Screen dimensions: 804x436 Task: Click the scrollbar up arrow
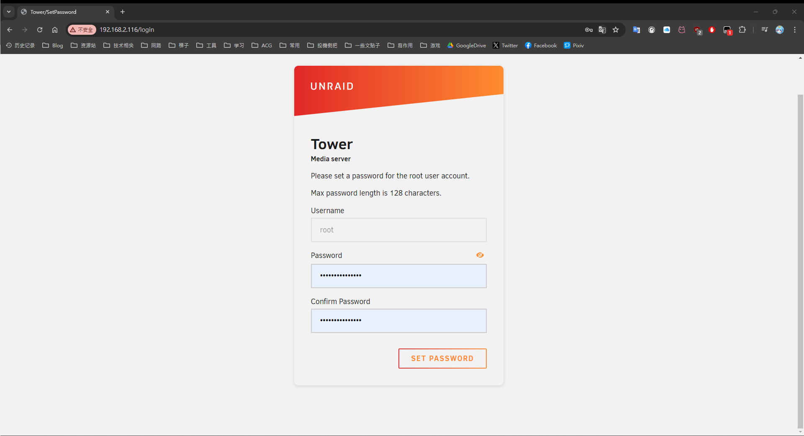[800, 58]
